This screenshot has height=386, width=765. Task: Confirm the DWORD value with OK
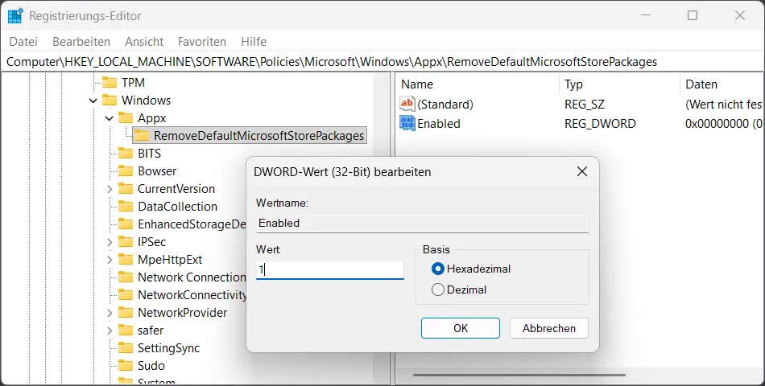point(460,328)
